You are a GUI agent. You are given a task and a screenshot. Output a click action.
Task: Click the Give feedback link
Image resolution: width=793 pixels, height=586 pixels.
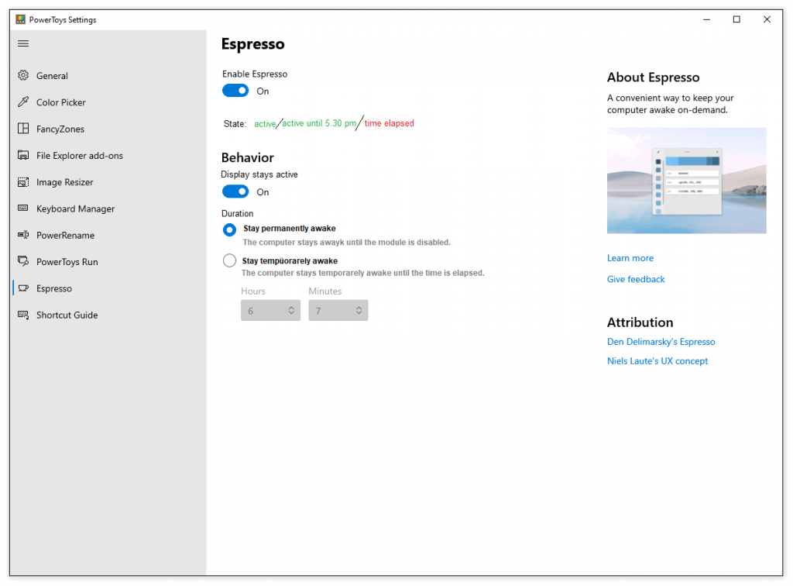[636, 279]
